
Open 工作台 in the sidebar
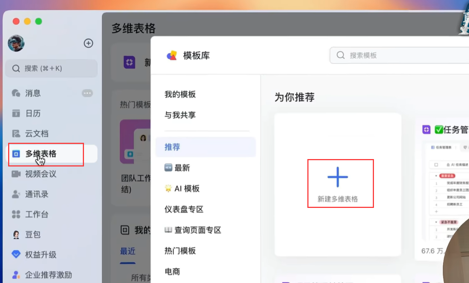51,214
